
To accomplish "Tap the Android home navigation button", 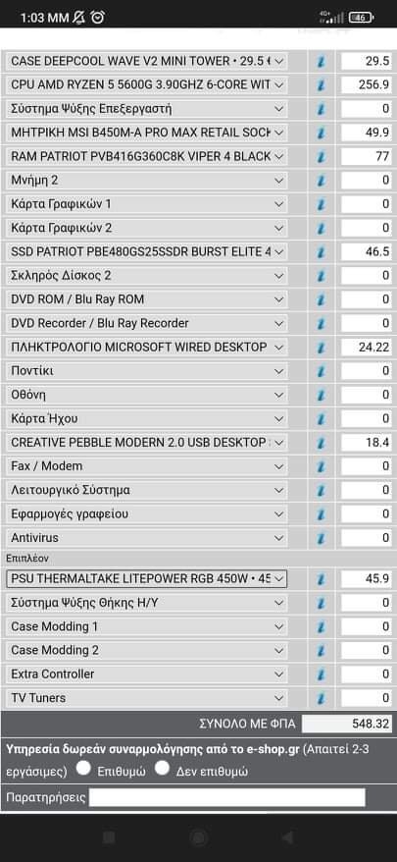I will [x=198, y=837].
